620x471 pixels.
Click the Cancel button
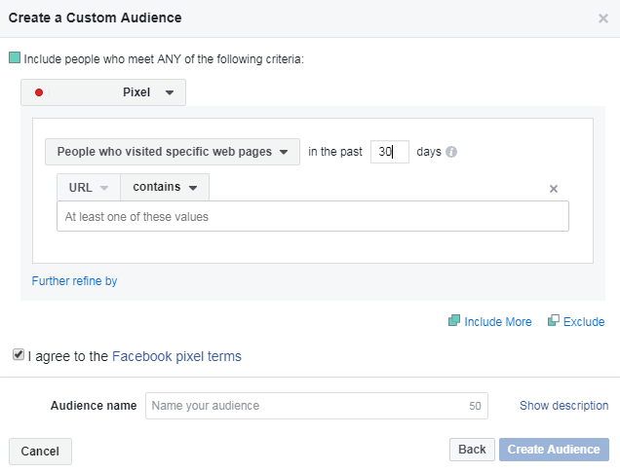[x=40, y=452]
